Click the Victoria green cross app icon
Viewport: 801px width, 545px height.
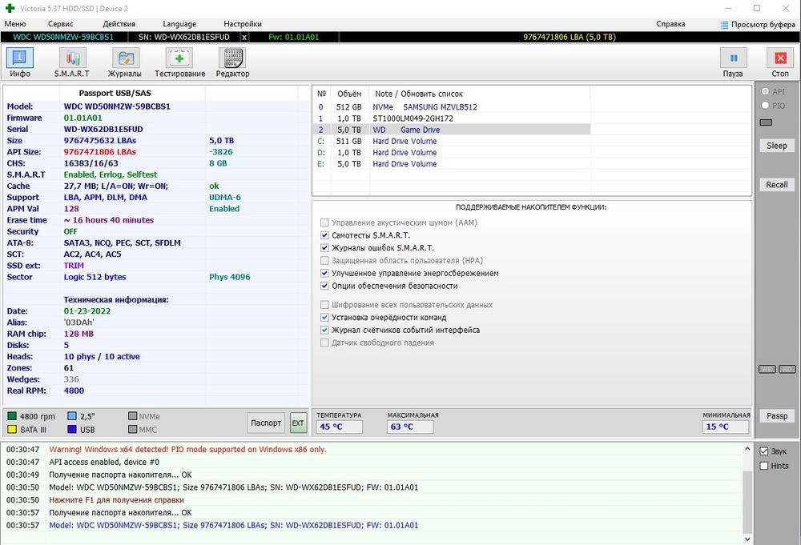click(10, 8)
